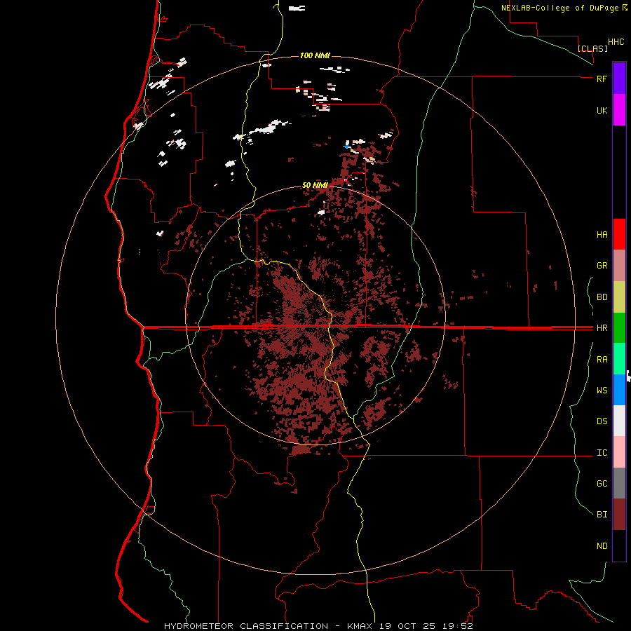Click the brown BI legend swatch
The height and width of the screenshot is (631, 631).
pyautogui.click(x=619, y=515)
